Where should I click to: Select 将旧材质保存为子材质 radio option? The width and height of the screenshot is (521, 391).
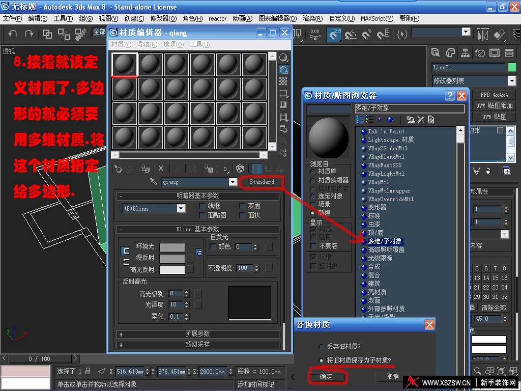(x=321, y=360)
